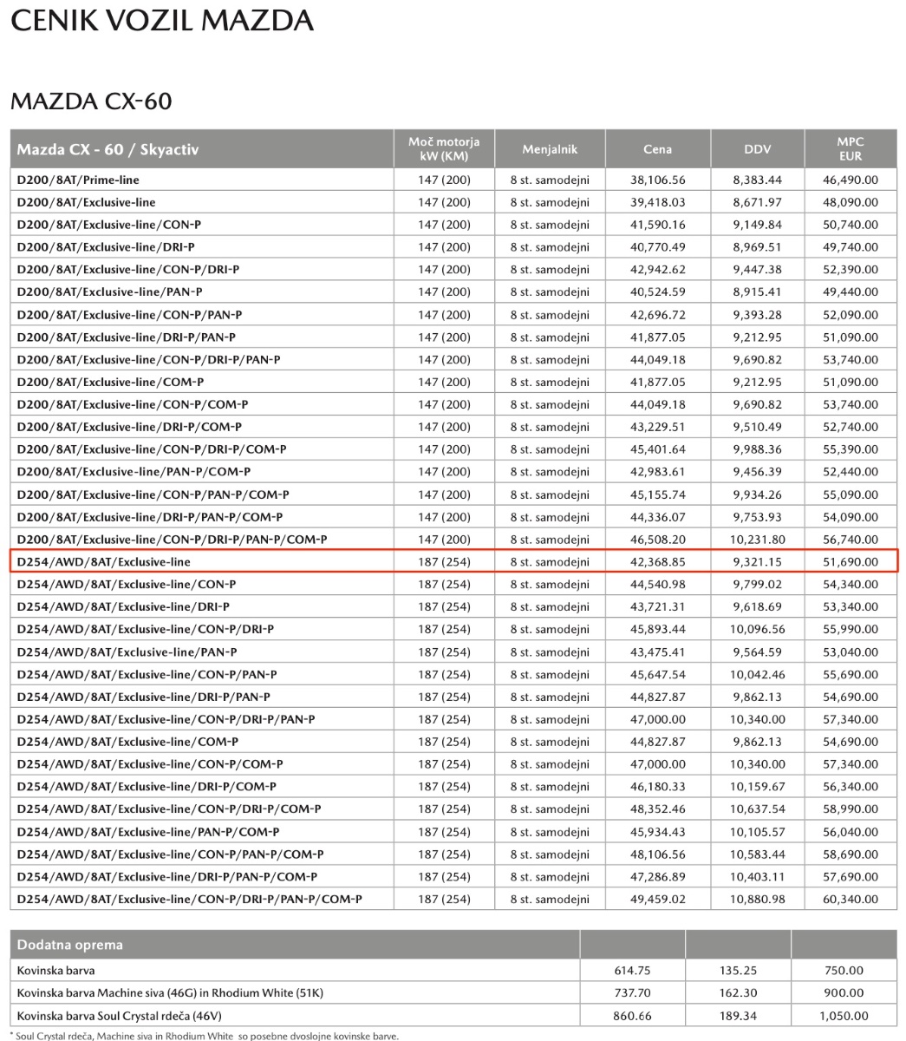The width and height of the screenshot is (906, 1041).
Task: Click the CENIK VOZIL MAZDA title
Action: pyautogui.click(x=161, y=20)
